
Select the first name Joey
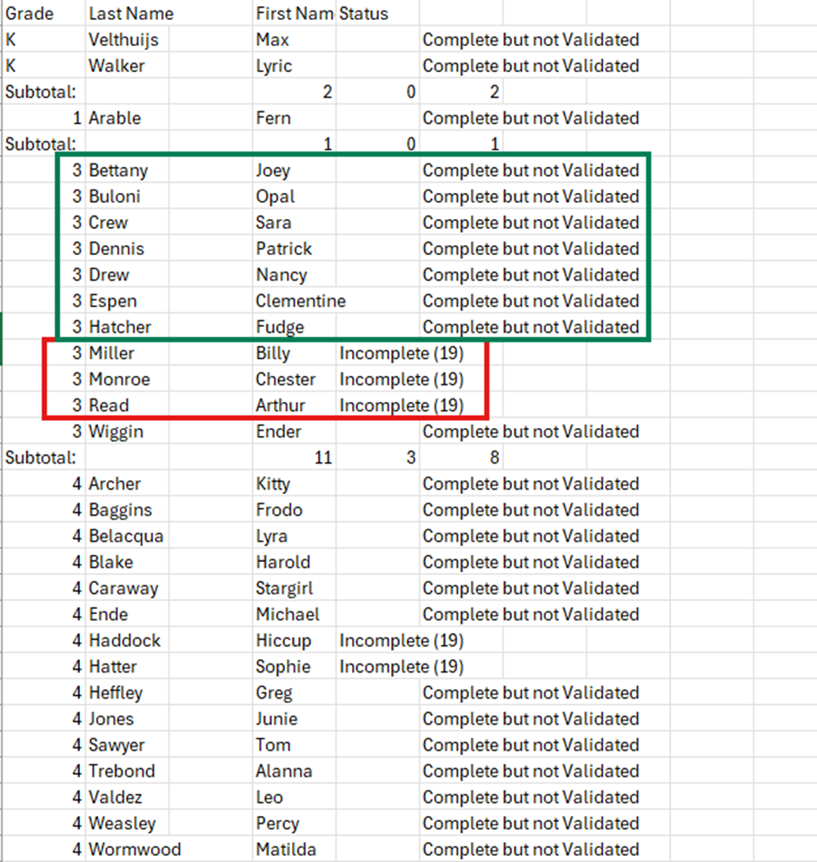coord(294,170)
